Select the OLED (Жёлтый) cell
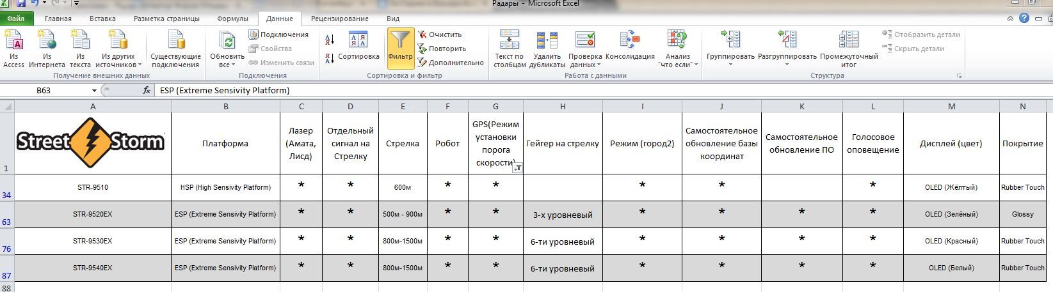The height and width of the screenshot is (292, 1053). 951,187
